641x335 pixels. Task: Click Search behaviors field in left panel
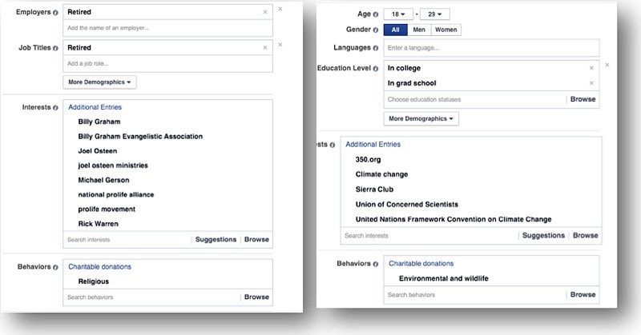click(x=151, y=297)
